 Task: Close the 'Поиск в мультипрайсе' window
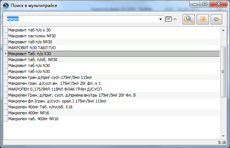[x=219, y=4]
